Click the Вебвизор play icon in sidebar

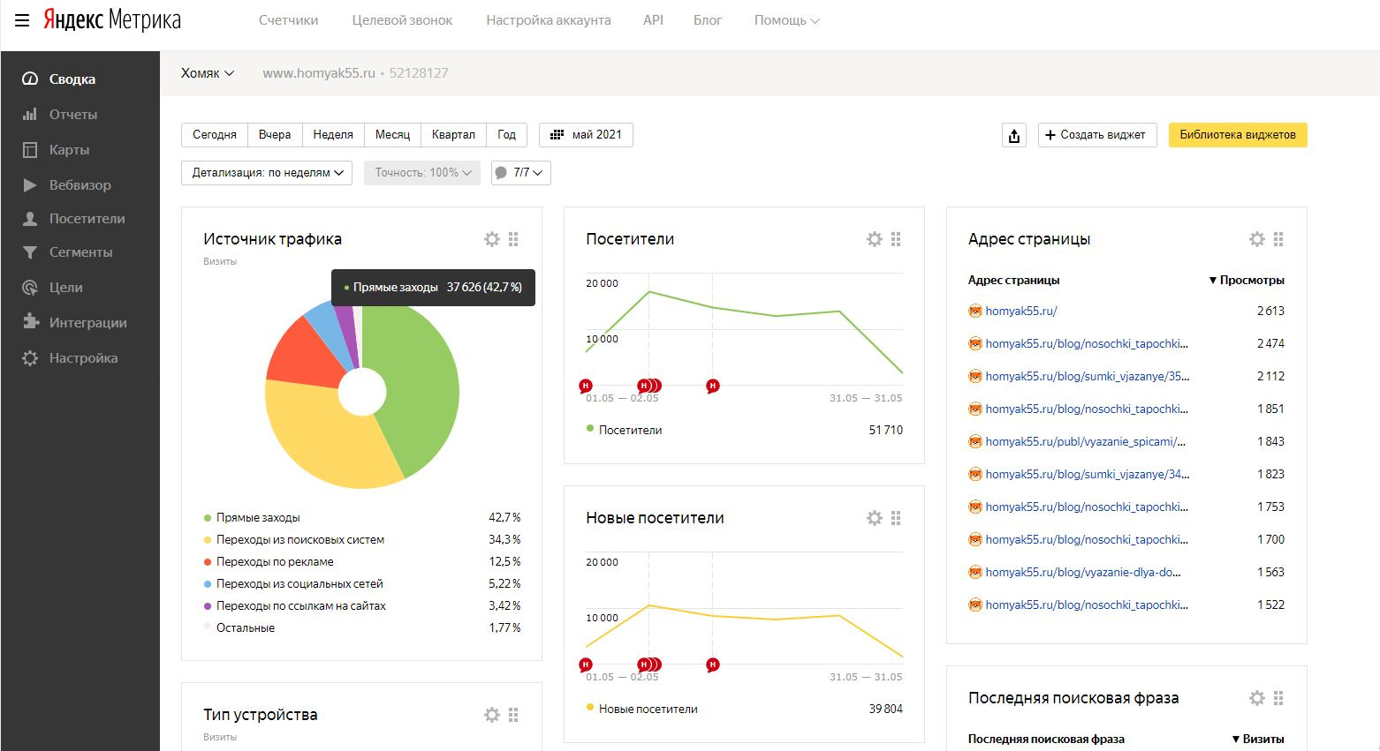point(30,185)
